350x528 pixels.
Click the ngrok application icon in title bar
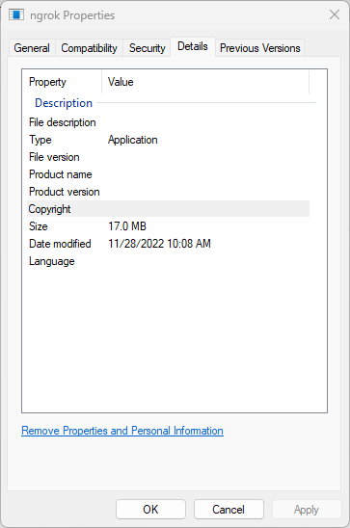(x=16, y=14)
